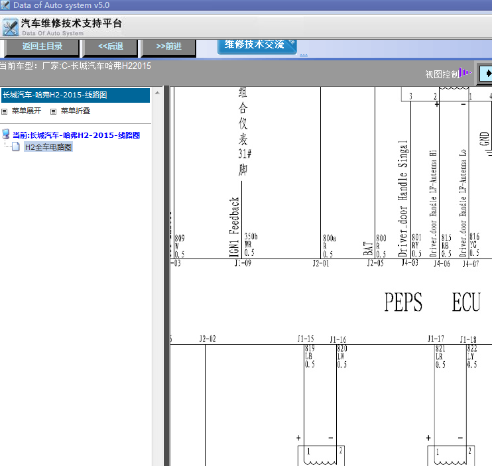Click 汽车维修技术支持平台 header title
This screenshot has height=466, width=492.
pos(71,23)
